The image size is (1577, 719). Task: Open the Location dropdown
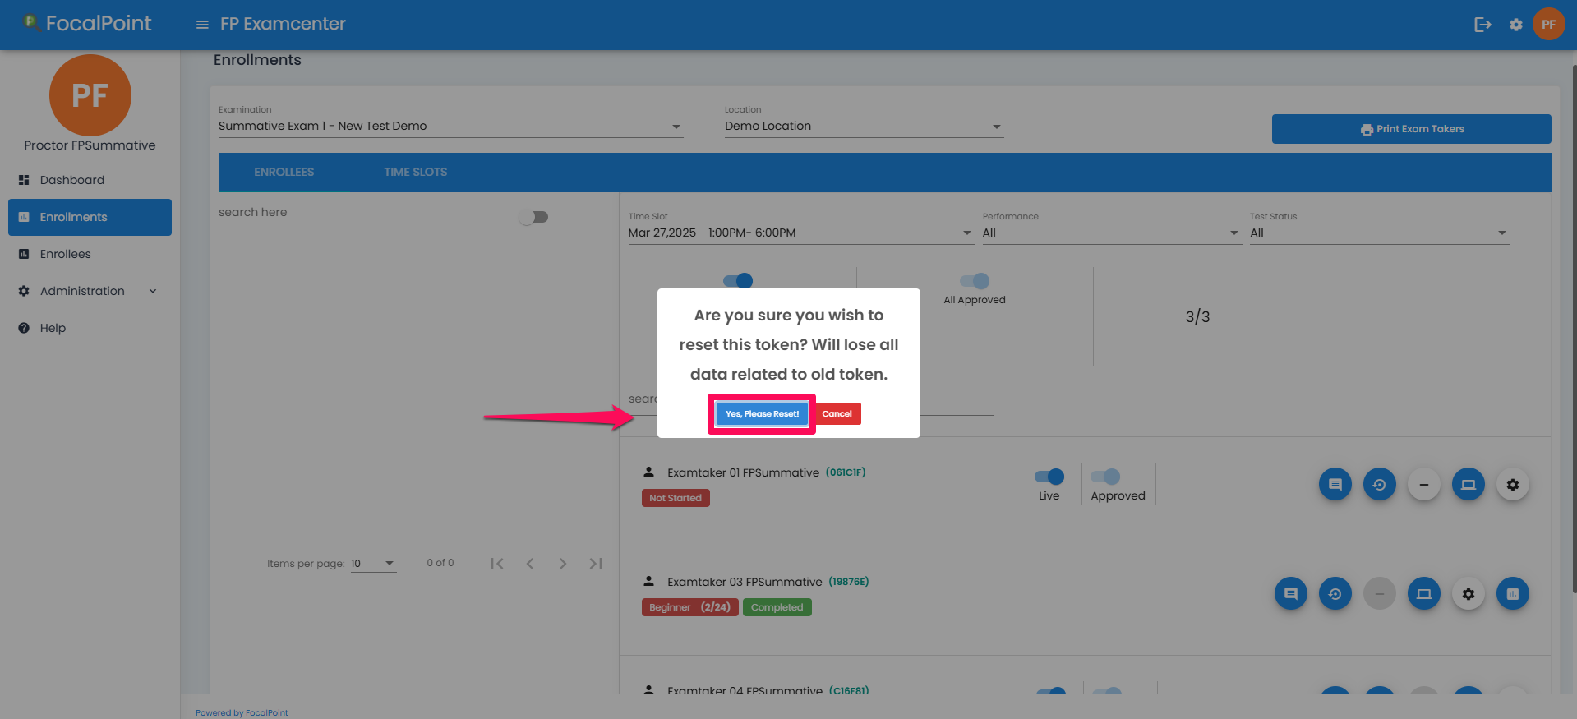pos(863,127)
